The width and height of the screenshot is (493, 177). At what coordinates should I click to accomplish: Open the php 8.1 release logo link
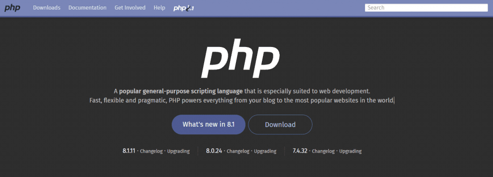click(x=183, y=8)
